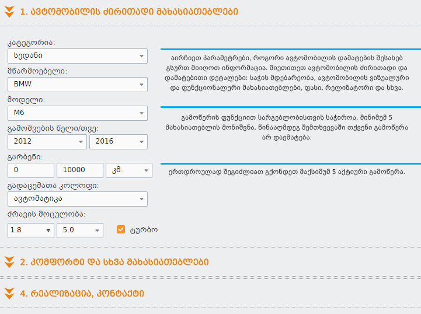Toggle the ტურბო checkbox
Screen dimensions: 421x314
click(x=121, y=229)
